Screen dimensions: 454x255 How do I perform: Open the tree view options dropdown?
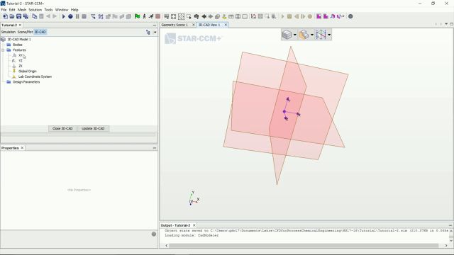[155, 32]
